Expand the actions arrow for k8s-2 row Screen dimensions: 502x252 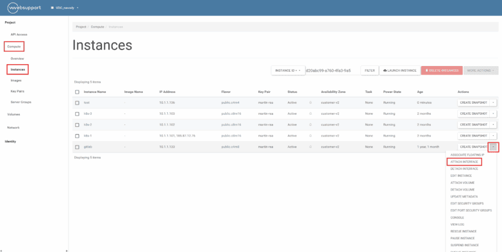point(494,124)
